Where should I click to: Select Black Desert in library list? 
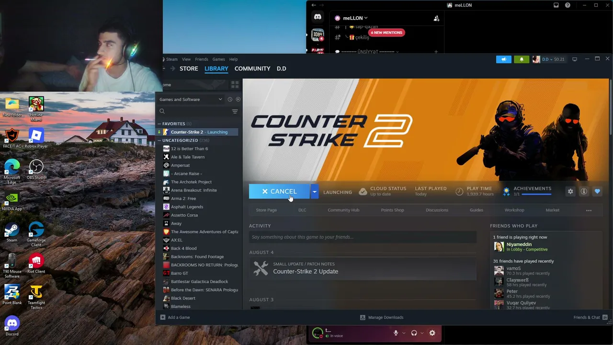pyautogui.click(x=183, y=298)
